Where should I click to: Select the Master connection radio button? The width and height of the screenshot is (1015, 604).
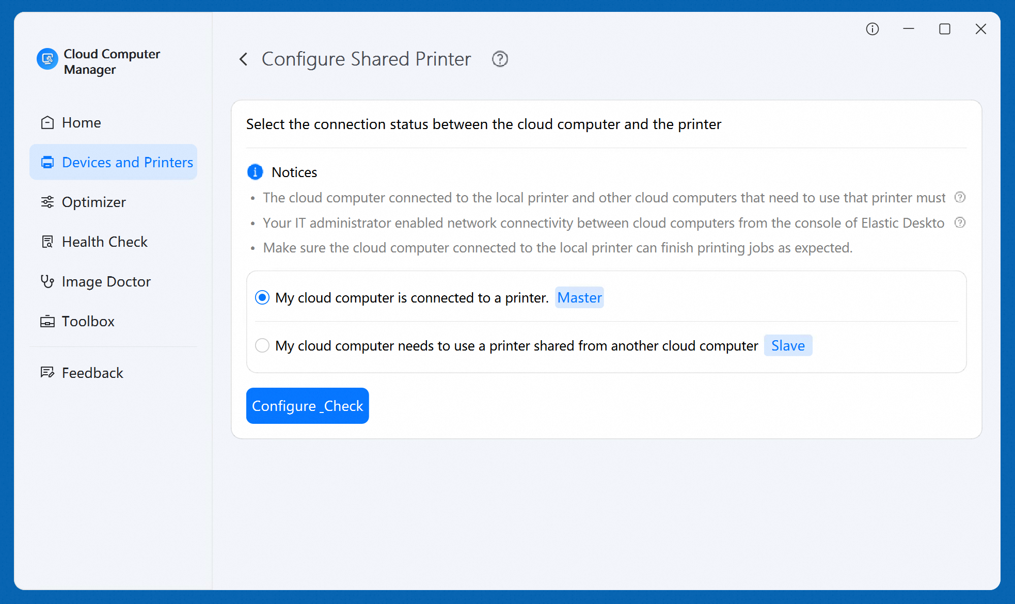(x=262, y=297)
